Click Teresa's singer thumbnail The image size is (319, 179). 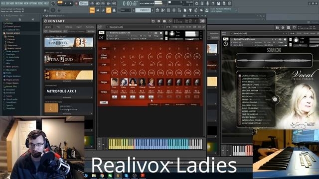[x=151, y=82]
